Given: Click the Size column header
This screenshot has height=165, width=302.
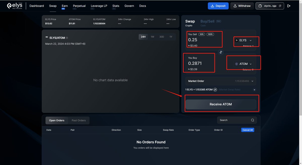Looking at the screenshot, I should tap(139, 130).
